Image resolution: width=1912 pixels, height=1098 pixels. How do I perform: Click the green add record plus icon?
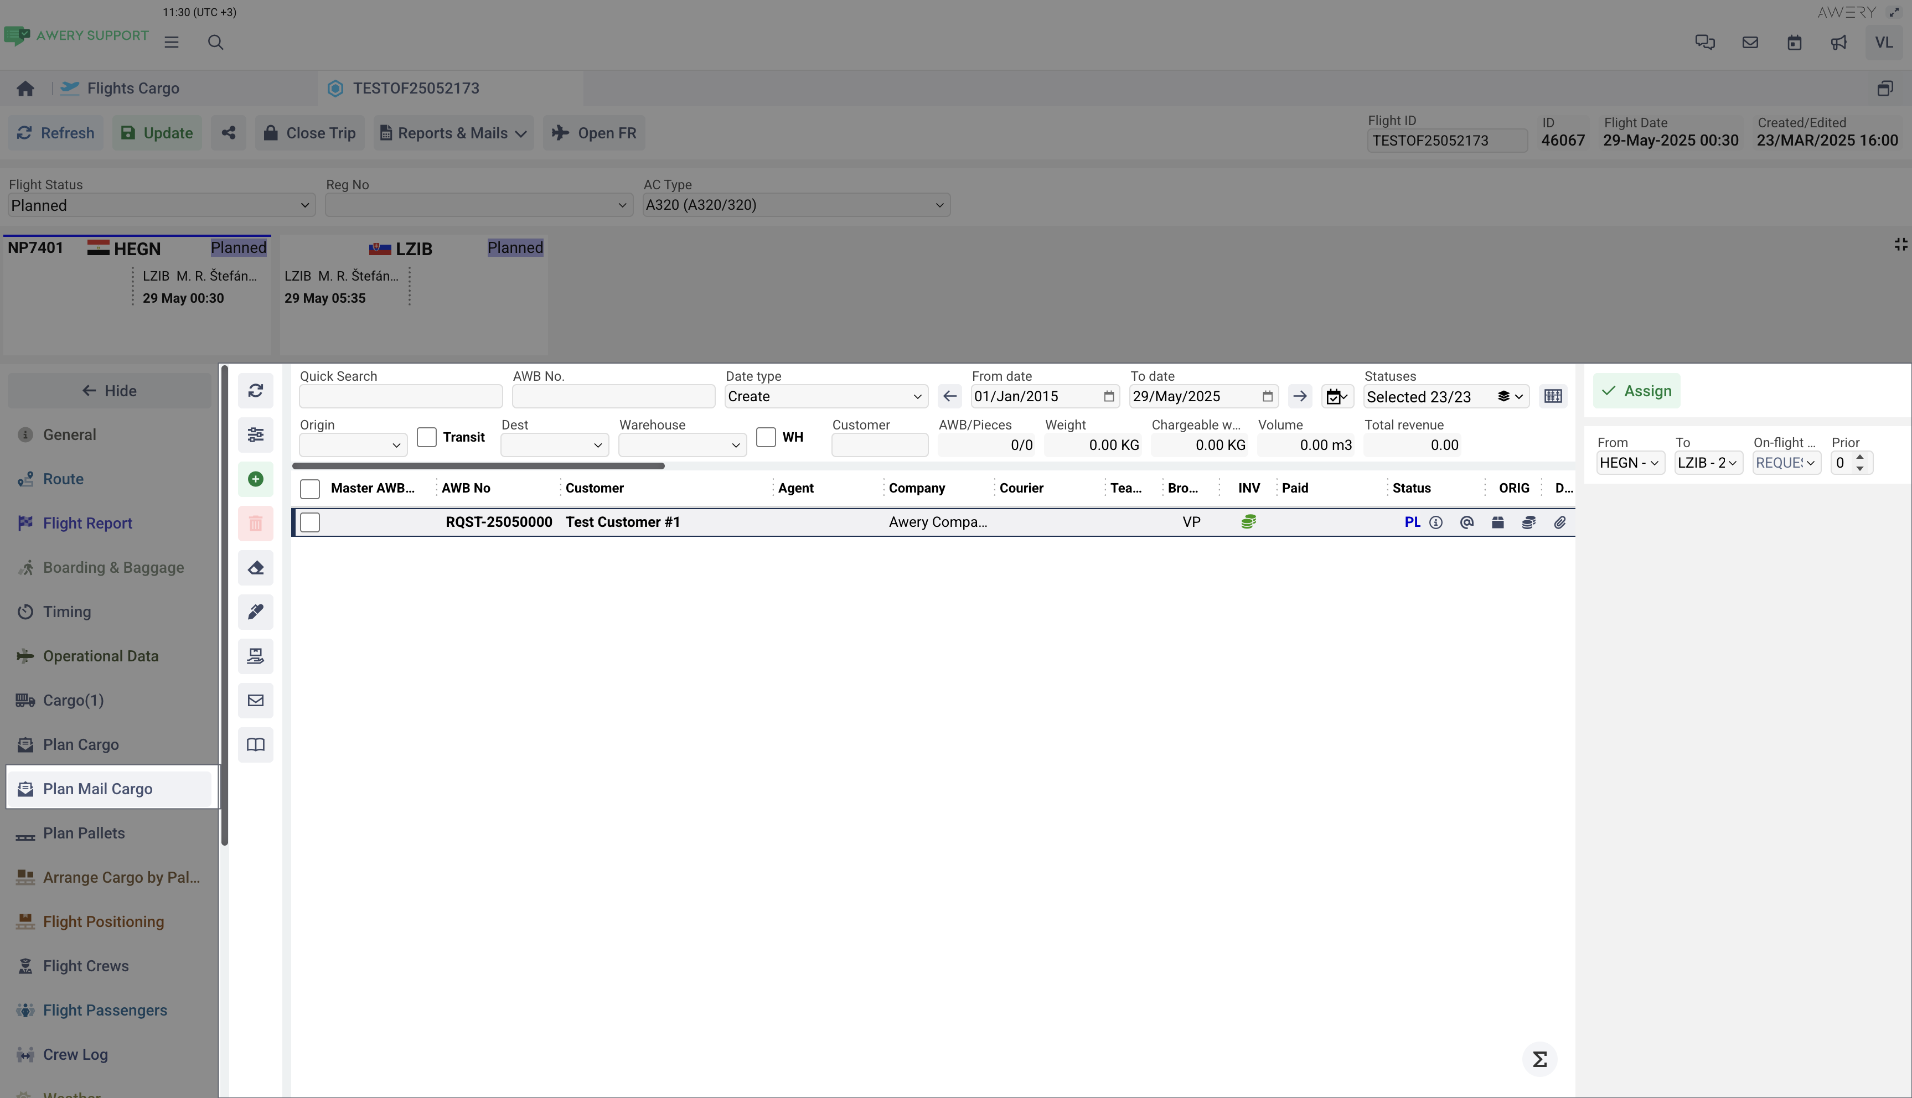tap(256, 479)
